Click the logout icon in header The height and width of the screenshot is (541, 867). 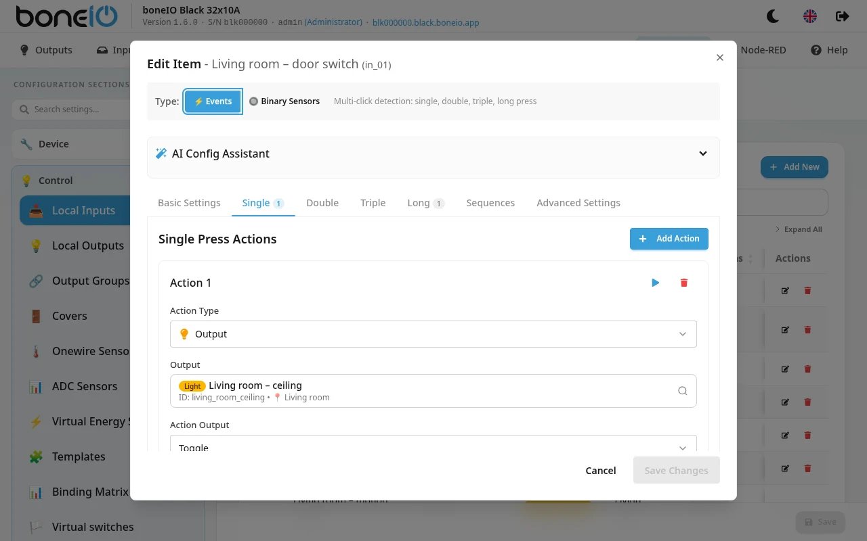click(x=842, y=16)
